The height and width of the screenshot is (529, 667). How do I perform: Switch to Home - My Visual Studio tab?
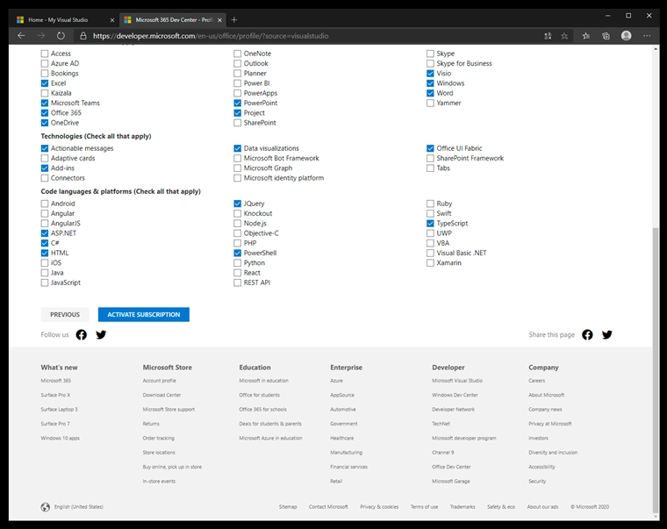point(63,19)
